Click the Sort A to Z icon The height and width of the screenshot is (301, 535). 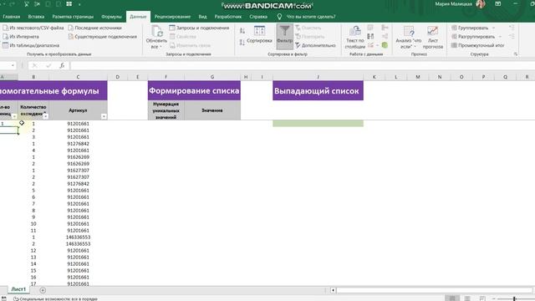242,31
